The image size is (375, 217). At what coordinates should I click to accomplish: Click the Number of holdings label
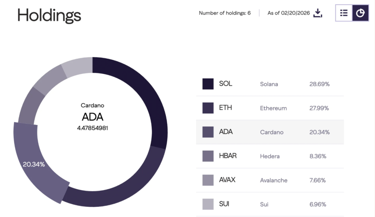click(x=224, y=13)
